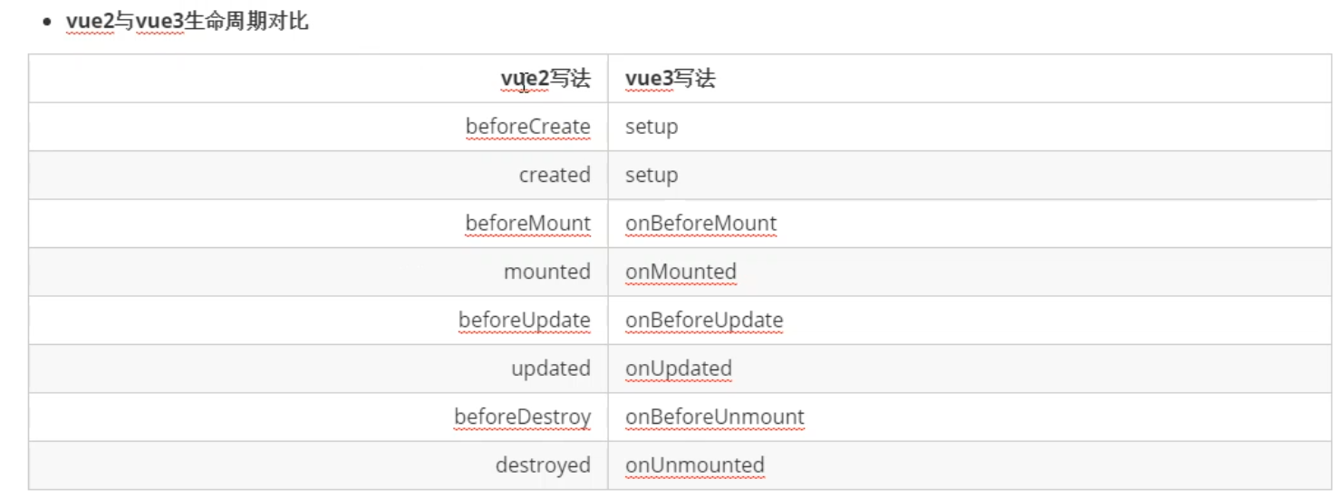Click the beforeDestroy table cell
This screenshot has width=1342, height=498.
point(522,417)
